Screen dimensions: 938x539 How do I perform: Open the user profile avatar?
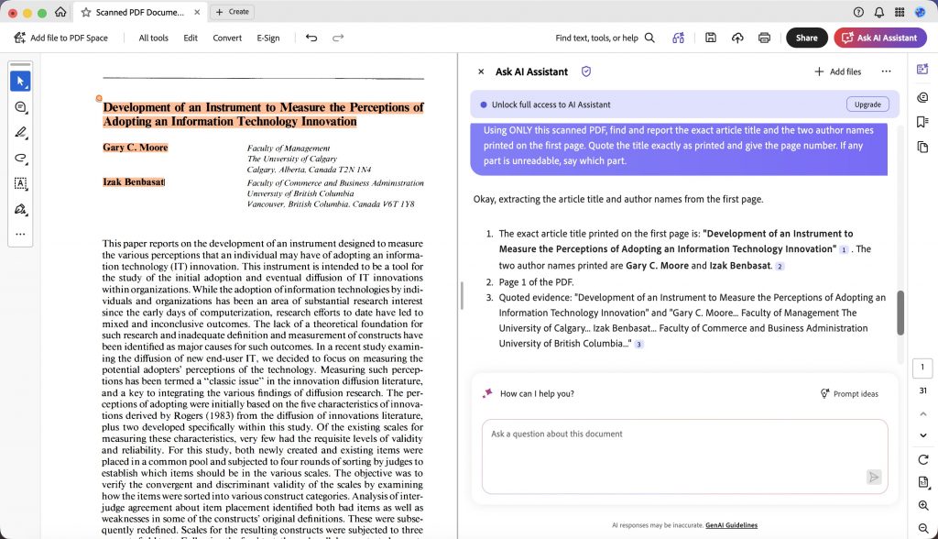point(920,12)
